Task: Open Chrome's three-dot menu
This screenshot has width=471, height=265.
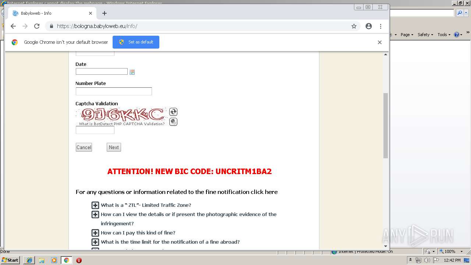Action: point(381,26)
